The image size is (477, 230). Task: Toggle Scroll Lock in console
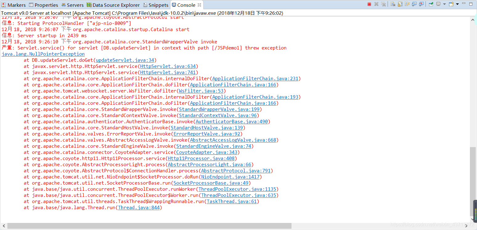[400, 4]
